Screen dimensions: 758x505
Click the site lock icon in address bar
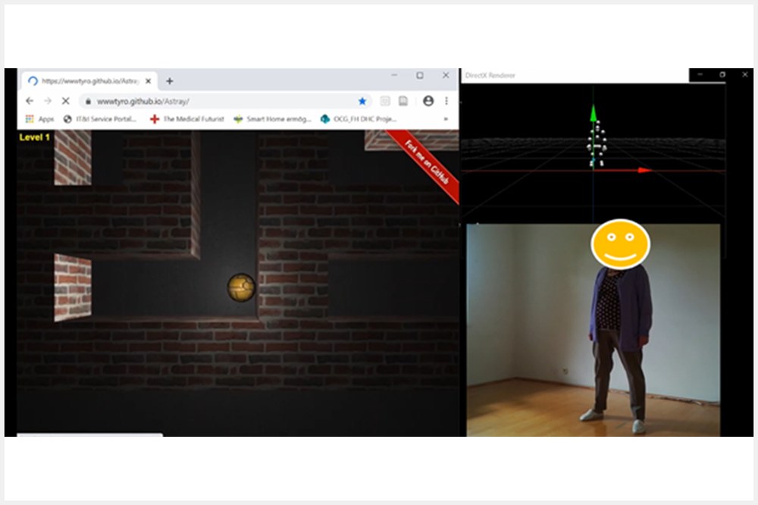point(89,101)
